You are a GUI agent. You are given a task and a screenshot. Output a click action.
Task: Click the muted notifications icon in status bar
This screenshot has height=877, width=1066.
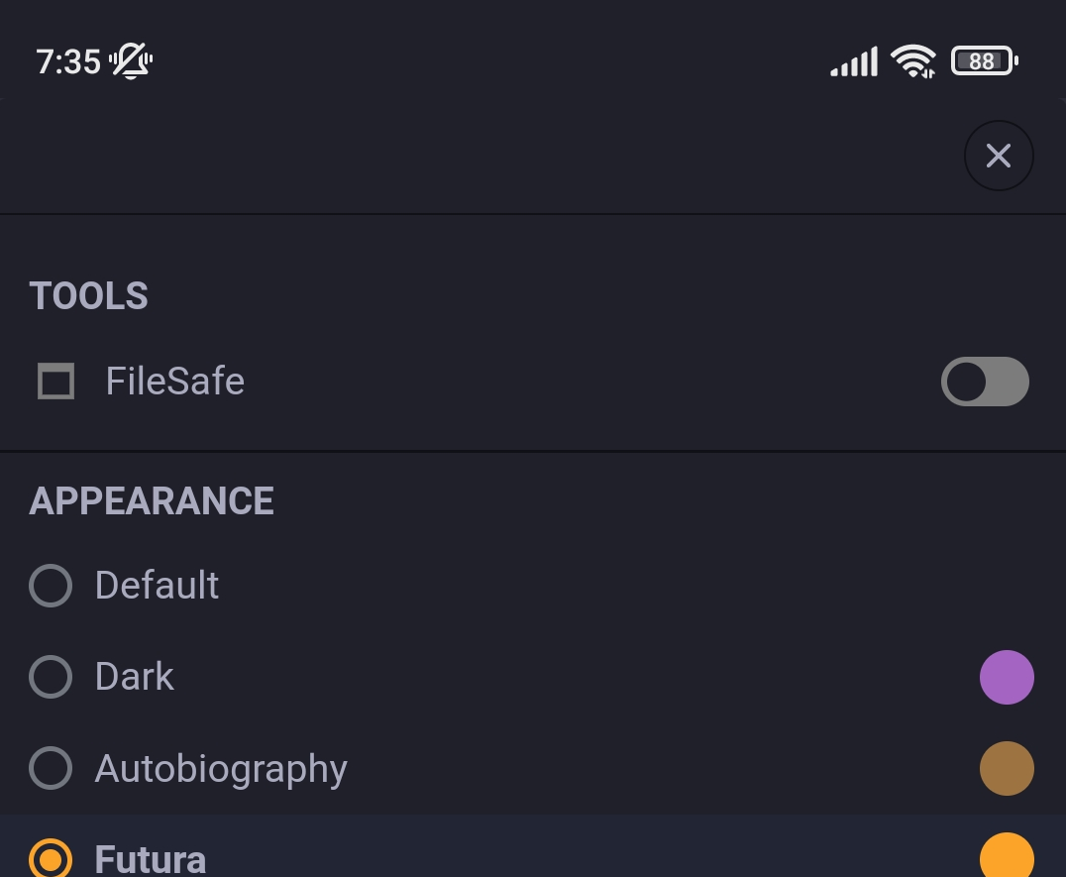(132, 60)
